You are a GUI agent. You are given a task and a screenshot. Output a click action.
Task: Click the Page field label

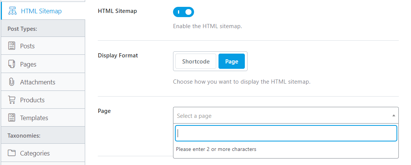104,111
